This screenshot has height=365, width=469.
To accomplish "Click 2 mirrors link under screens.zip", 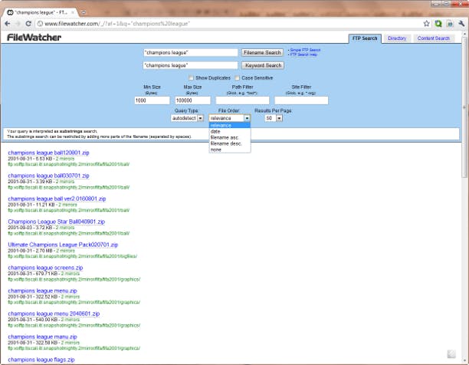I will pos(70,274).
